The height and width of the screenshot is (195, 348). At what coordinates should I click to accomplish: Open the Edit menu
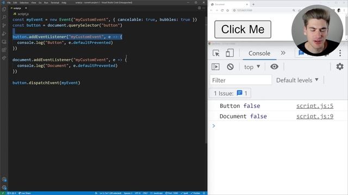pos(15,3)
